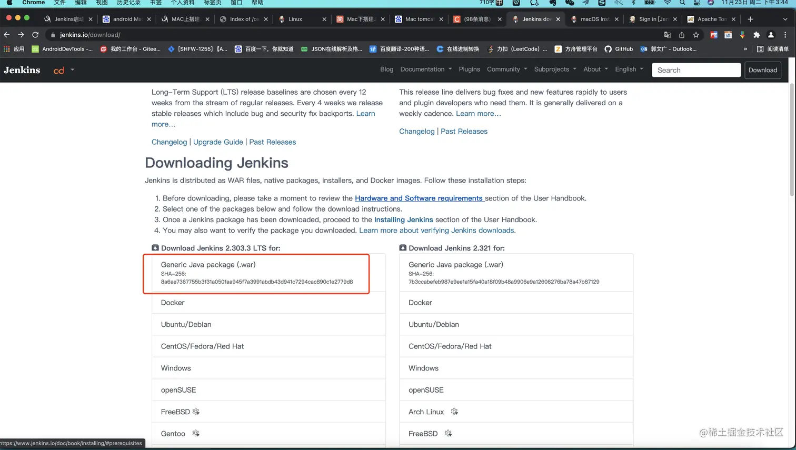Click the translate page icon
This screenshot has width=796, height=450.
click(x=667, y=35)
